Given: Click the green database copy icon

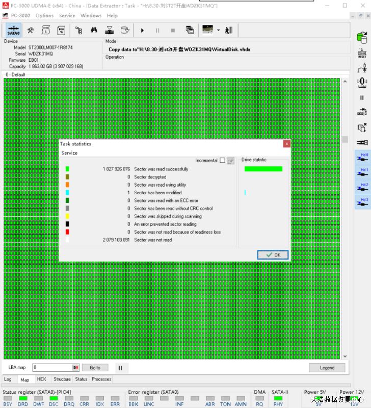Looking at the screenshot, I should pyautogui.click(x=362, y=37).
